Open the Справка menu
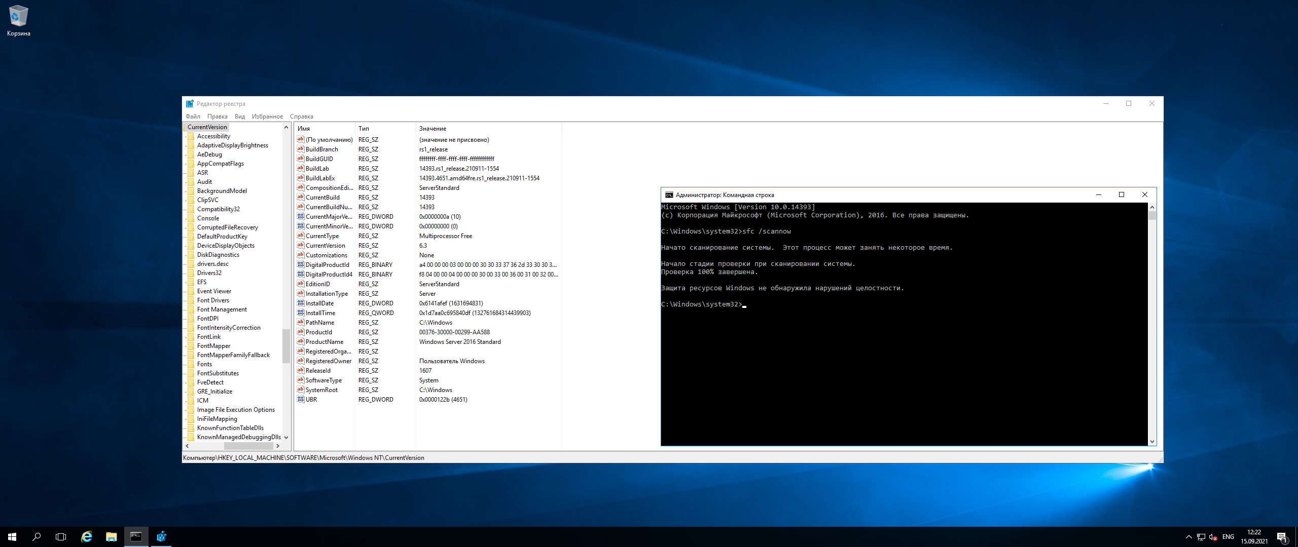 point(302,116)
